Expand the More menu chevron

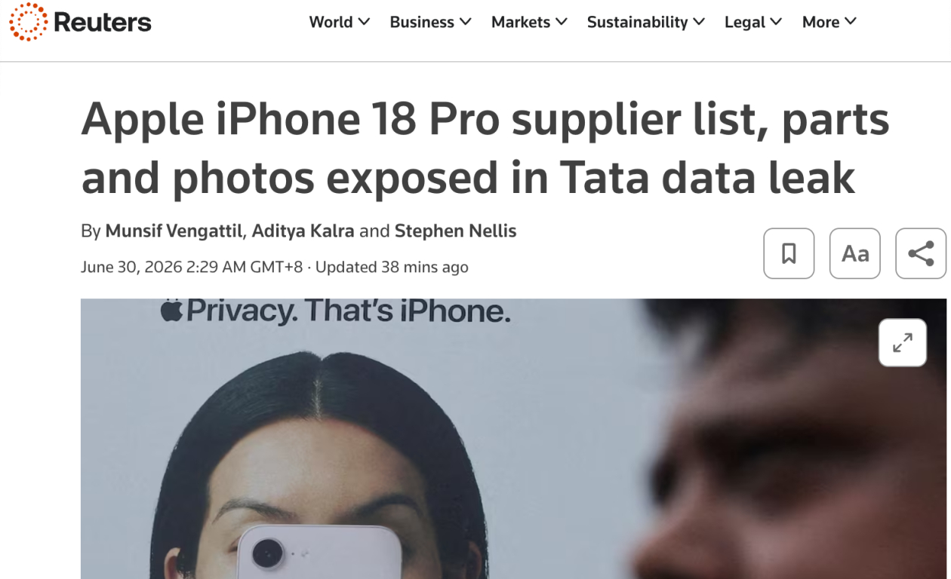tap(851, 22)
